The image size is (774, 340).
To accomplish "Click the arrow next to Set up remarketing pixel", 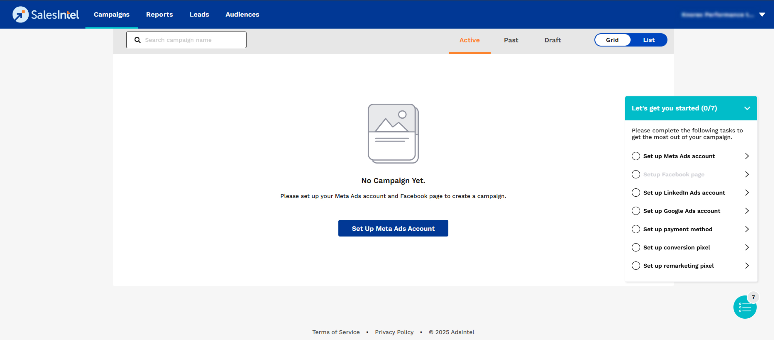I will pyautogui.click(x=747, y=266).
